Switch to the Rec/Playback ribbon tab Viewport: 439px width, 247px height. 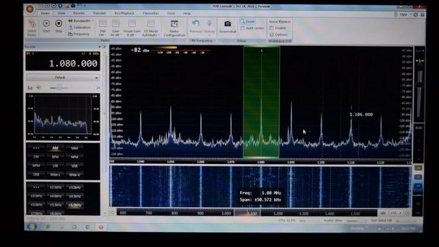pos(124,13)
